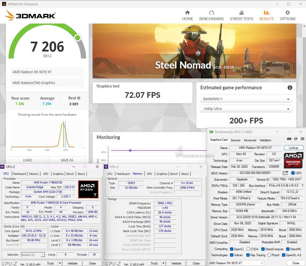Toggle the Ray Tracing checkbox
This screenshot has width=306, height=266.
[248, 255]
